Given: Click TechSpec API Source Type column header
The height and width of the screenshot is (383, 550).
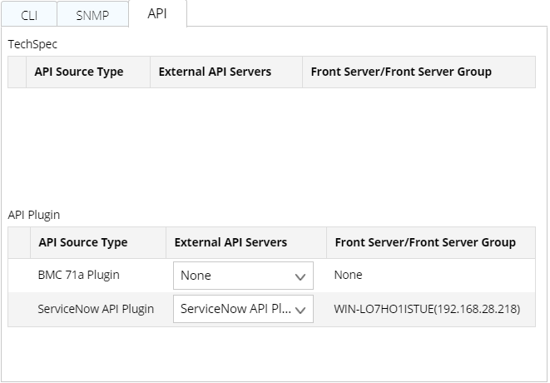Looking at the screenshot, I should point(79,72).
